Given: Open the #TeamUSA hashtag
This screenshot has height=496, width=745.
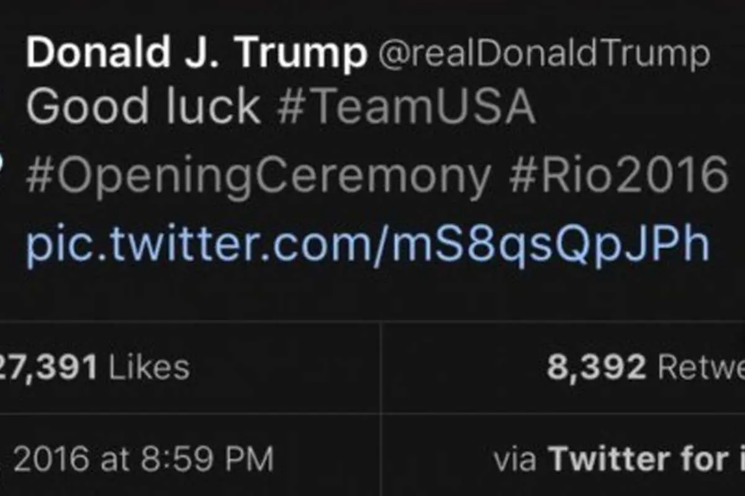Looking at the screenshot, I should tap(406, 107).
